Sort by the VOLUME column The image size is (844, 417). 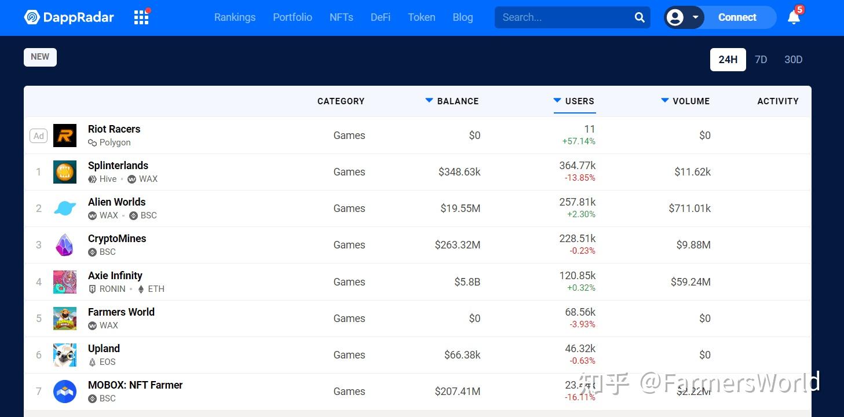(685, 101)
